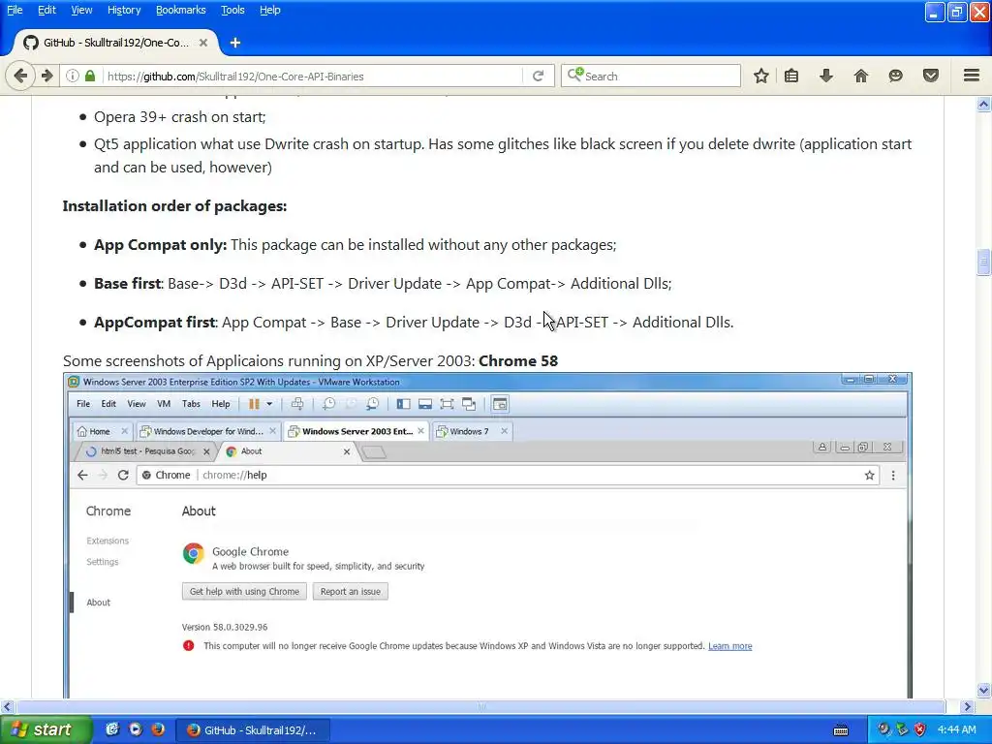This screenshot has width=992, height=744.
Task: Click the horizontal scrollbar right arrow
Action: click(x=968, y=706)
